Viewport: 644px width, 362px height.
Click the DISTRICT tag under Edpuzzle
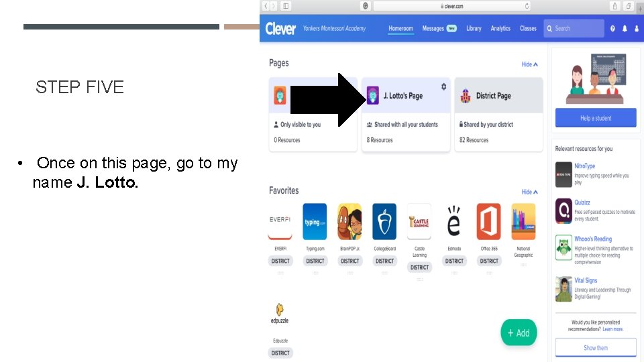[280, 353]
